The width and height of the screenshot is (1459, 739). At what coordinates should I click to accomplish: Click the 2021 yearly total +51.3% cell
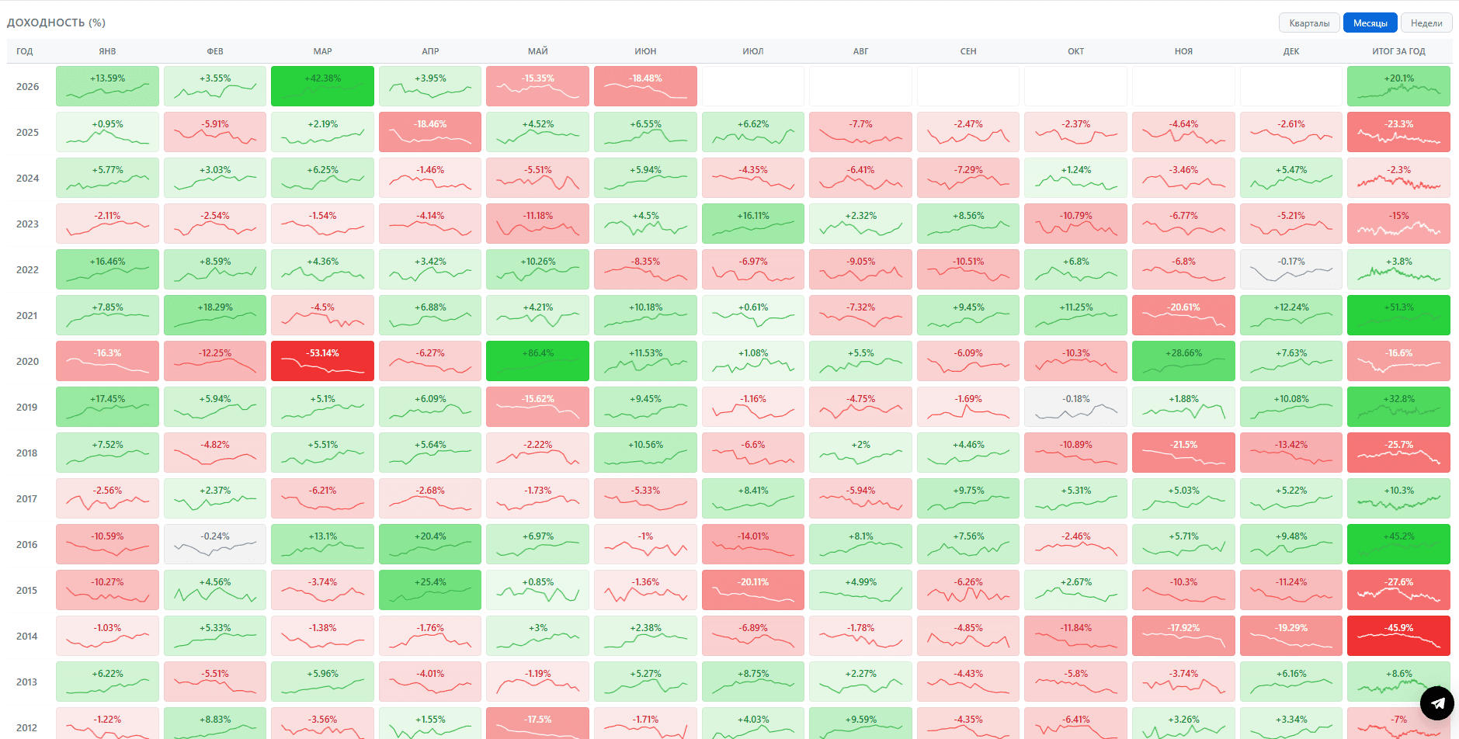click(x=1398, y=315)
